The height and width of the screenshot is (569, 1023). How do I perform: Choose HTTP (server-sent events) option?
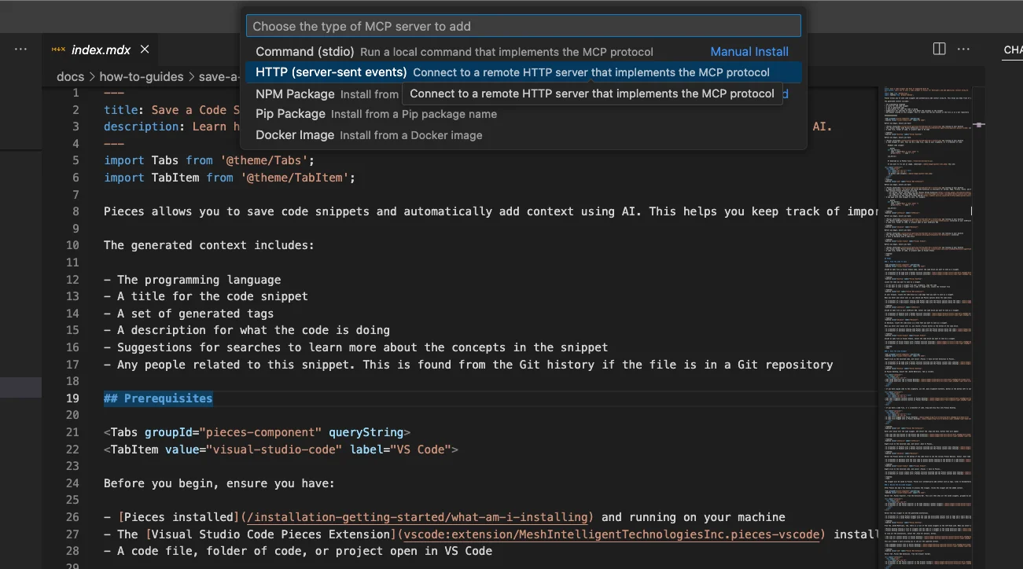pos(331,72)
